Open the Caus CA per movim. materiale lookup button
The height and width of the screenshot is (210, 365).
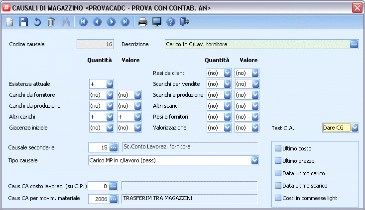click(x=114, y=199)
